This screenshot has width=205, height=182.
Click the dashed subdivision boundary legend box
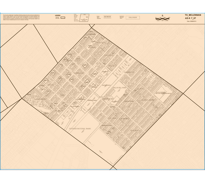(132, 18)
